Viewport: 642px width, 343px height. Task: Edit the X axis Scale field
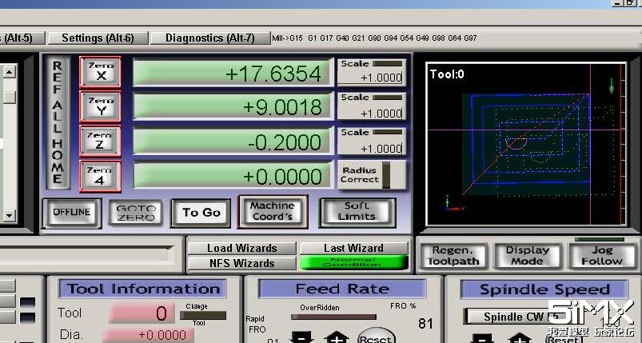tap(372, 77)
